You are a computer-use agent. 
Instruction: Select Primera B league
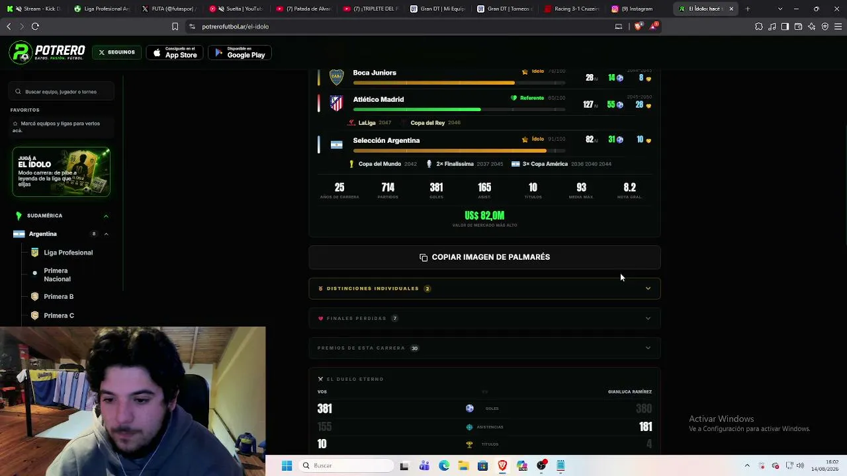tap(58, 297)
